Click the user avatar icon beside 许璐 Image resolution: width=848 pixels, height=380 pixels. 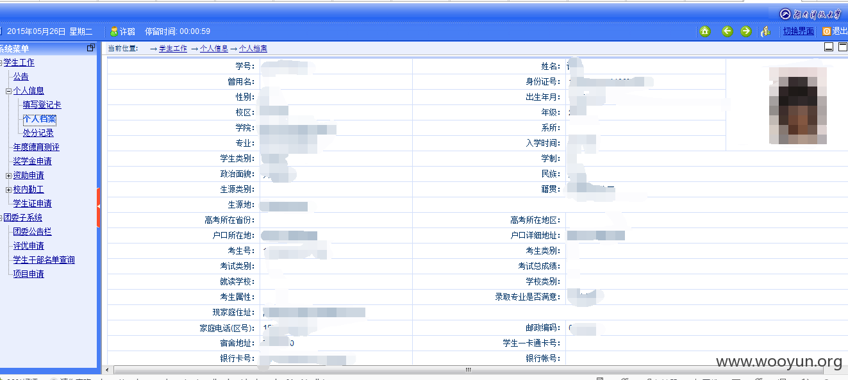(114, 31)
